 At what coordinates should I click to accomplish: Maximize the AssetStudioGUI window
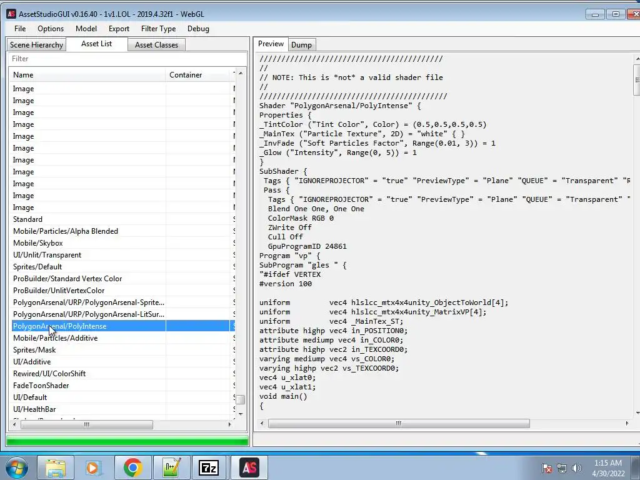click(x=616, y=14)
